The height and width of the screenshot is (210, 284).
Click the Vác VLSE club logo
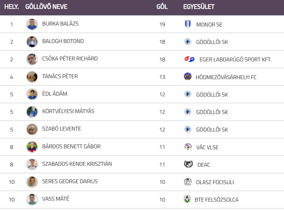click(x=188, y=147)
